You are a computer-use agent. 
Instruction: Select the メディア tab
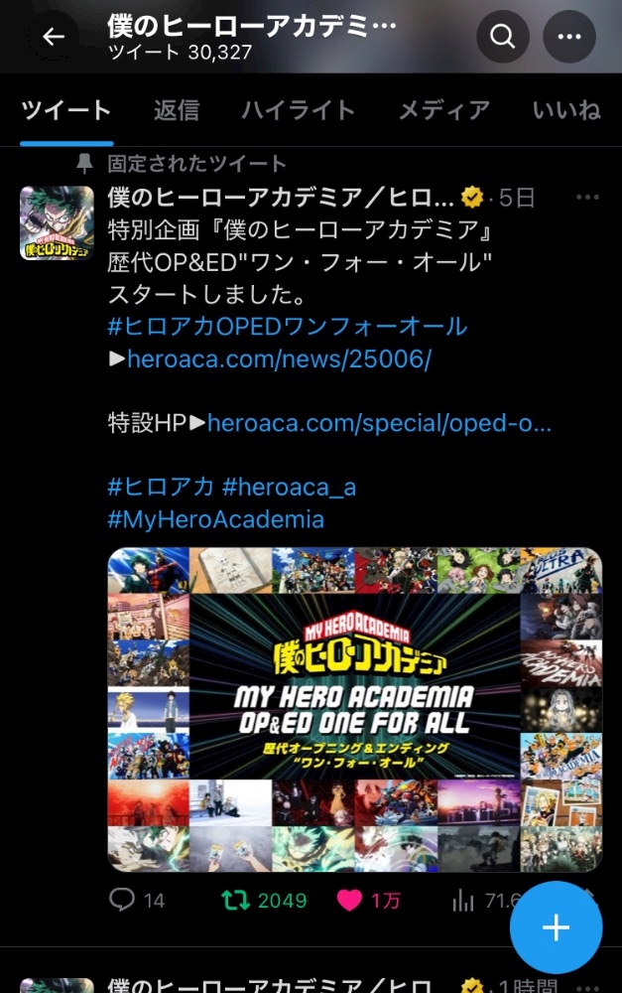click(444, 111)
